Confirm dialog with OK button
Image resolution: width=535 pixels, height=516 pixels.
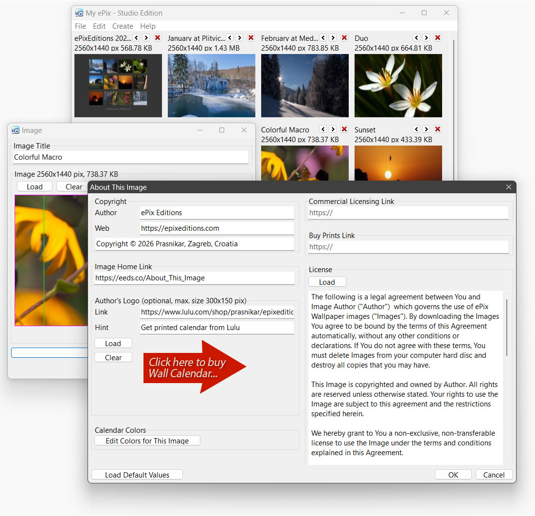click(x=453, y=475)
